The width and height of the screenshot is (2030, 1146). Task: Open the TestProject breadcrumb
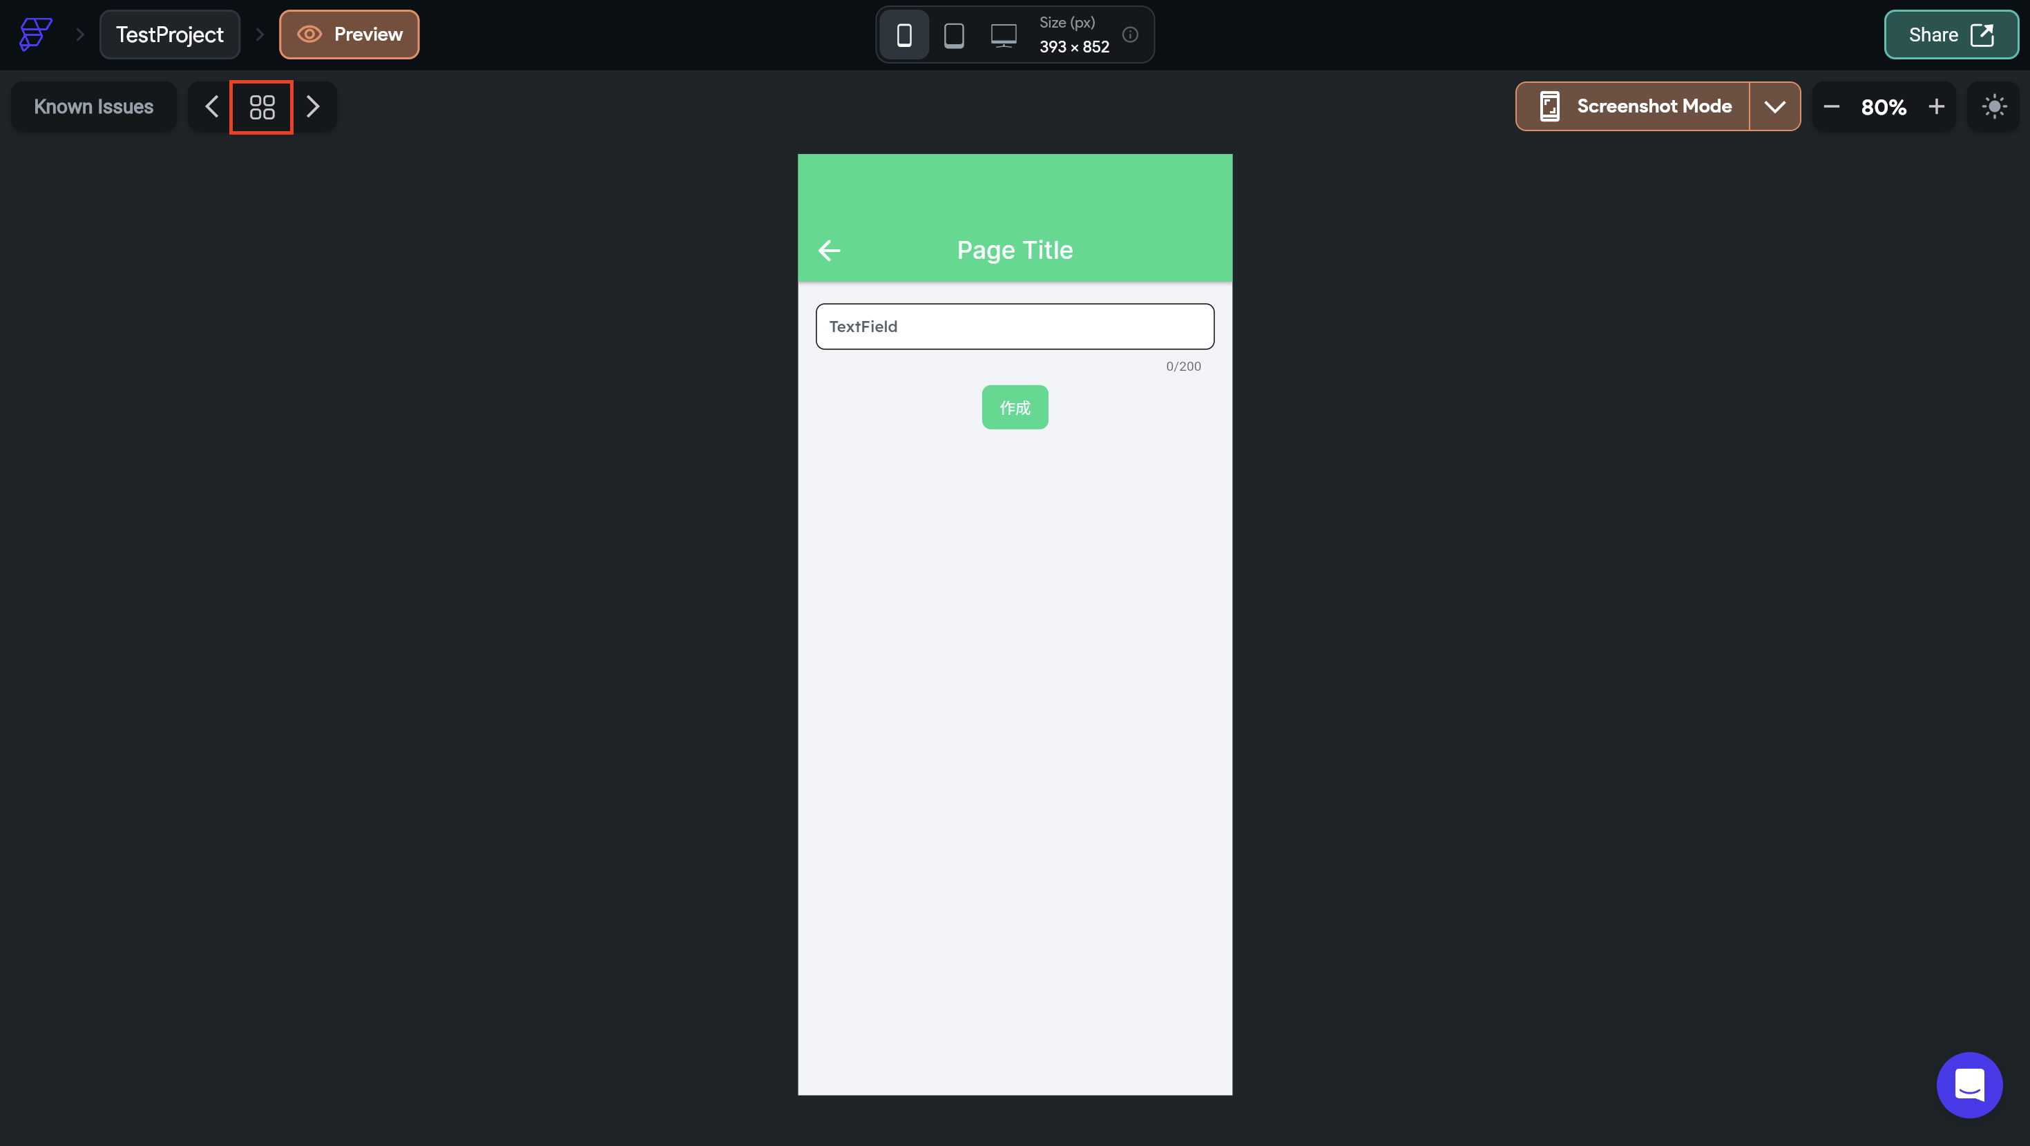point(169,35)
